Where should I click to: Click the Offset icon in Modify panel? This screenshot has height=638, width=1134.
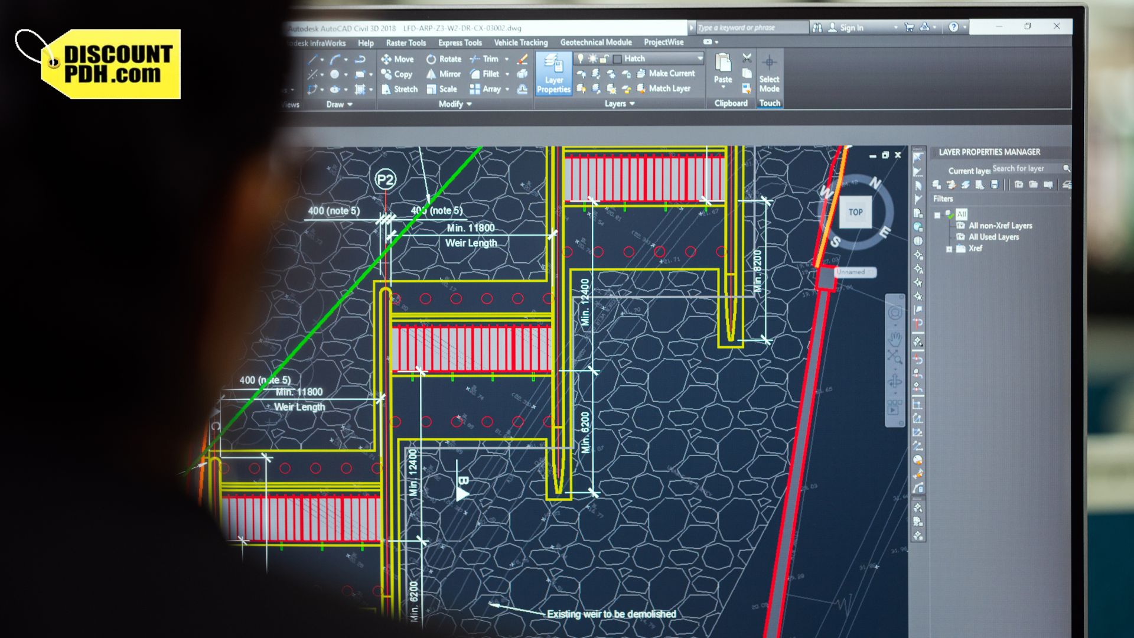click(x=522, y=89)
